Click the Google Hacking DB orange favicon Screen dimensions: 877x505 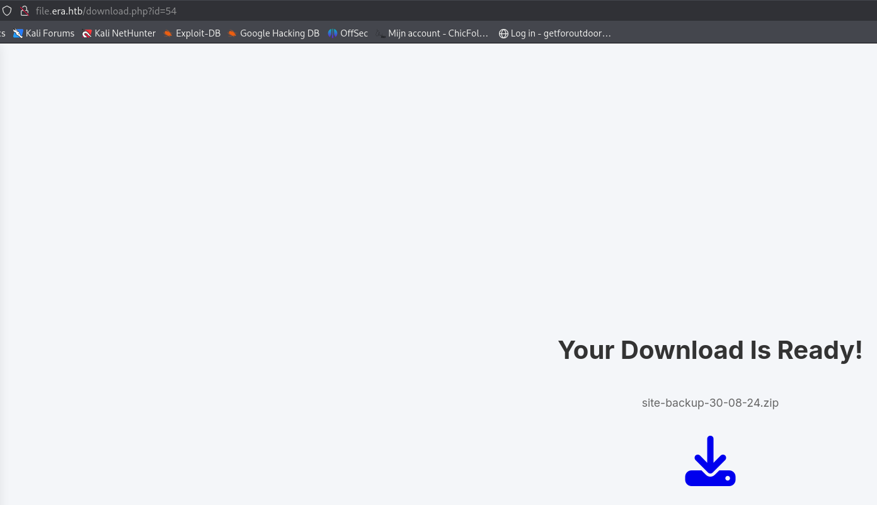coord(232,33)
